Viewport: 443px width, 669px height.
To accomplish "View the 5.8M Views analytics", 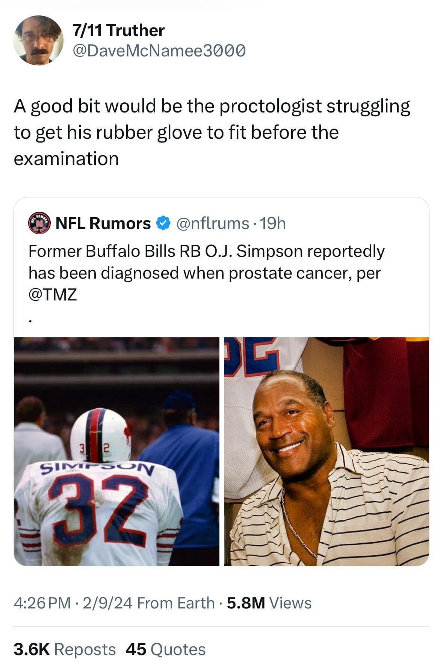I will click(x=269, y=603).
